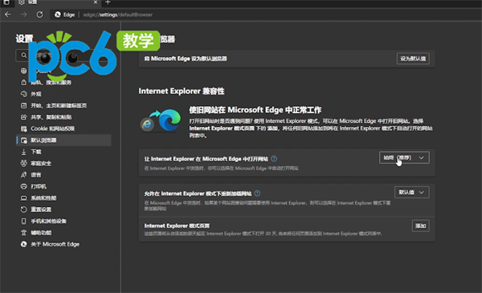Click the forward navigation arrow
Viewport: 482px width, 293px height.
click(x=23, y=14)
